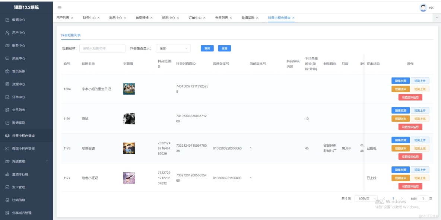Switch to the 短剧中心 tab
Screen dimensions: 441x220
[168, 17]
